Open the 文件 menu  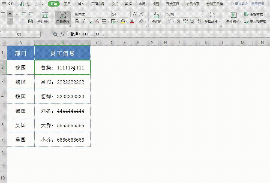pos(8,4)
